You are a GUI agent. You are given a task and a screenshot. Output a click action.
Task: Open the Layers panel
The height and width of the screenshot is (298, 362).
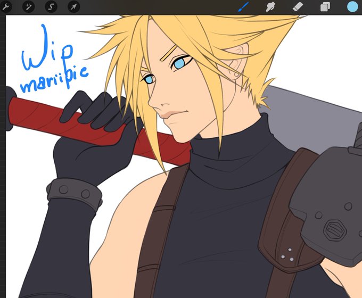pos(325,7)
